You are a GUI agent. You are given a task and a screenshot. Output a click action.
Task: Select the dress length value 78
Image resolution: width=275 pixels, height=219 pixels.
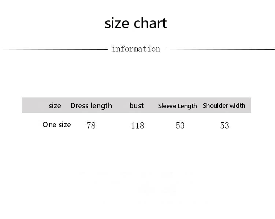pos(91,126)
